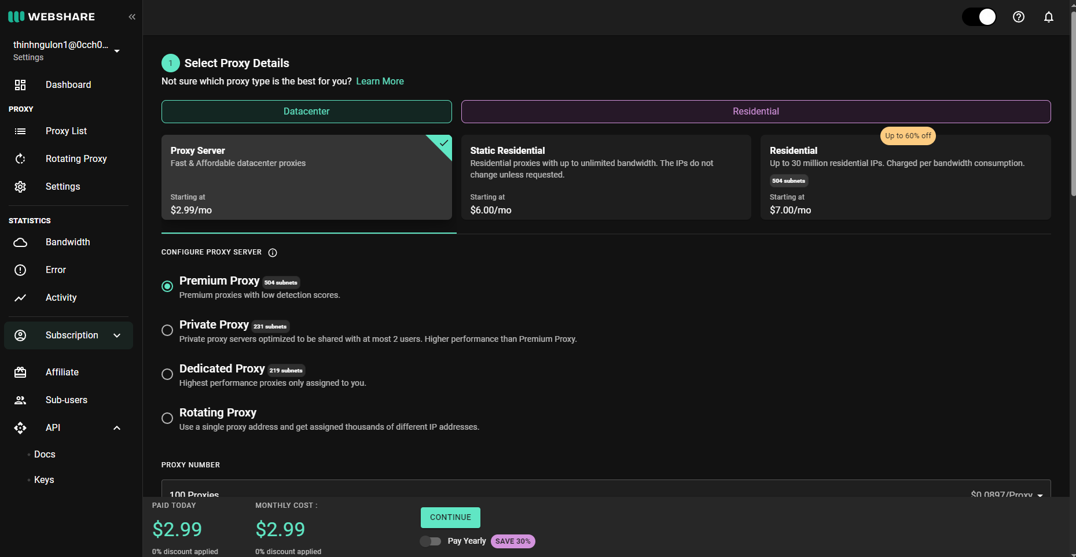Select the Dedicated Proxy radio button
Viewport: 1076px width, 557px height.
(167, 374)
